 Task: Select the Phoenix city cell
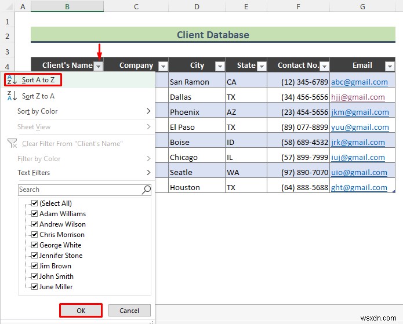(x=197, y=110)
